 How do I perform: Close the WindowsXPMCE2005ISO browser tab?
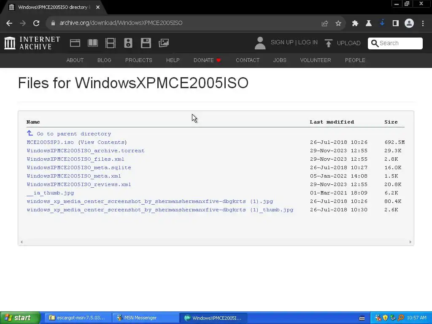[98, 8]
